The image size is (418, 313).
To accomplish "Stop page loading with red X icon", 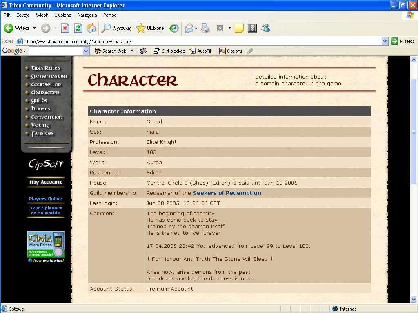I will [65, 28].
